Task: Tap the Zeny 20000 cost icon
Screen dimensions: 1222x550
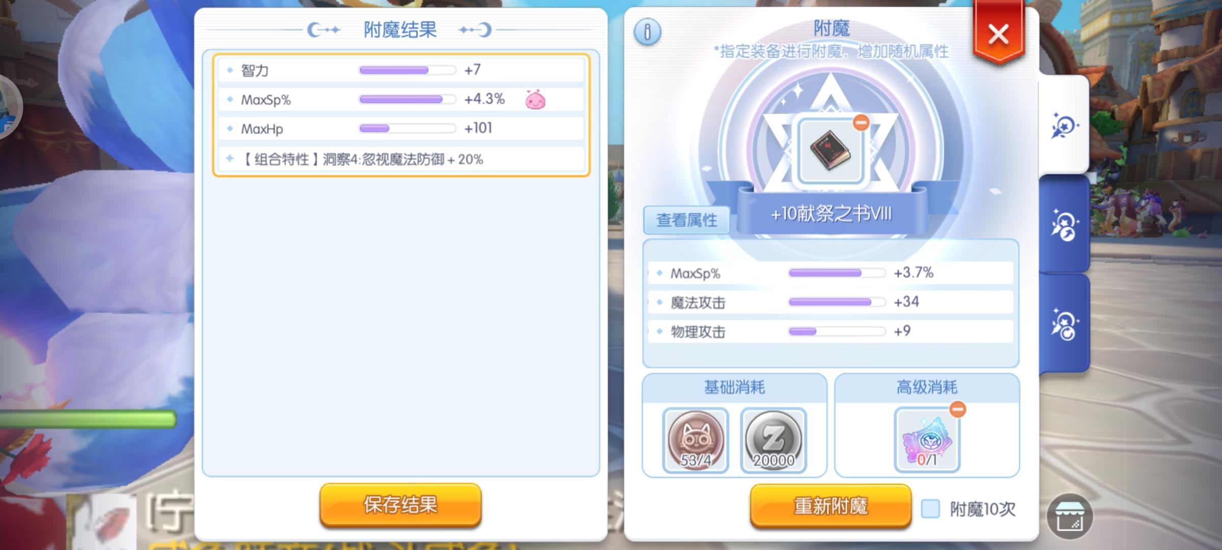Action: [x=773, y=440]
